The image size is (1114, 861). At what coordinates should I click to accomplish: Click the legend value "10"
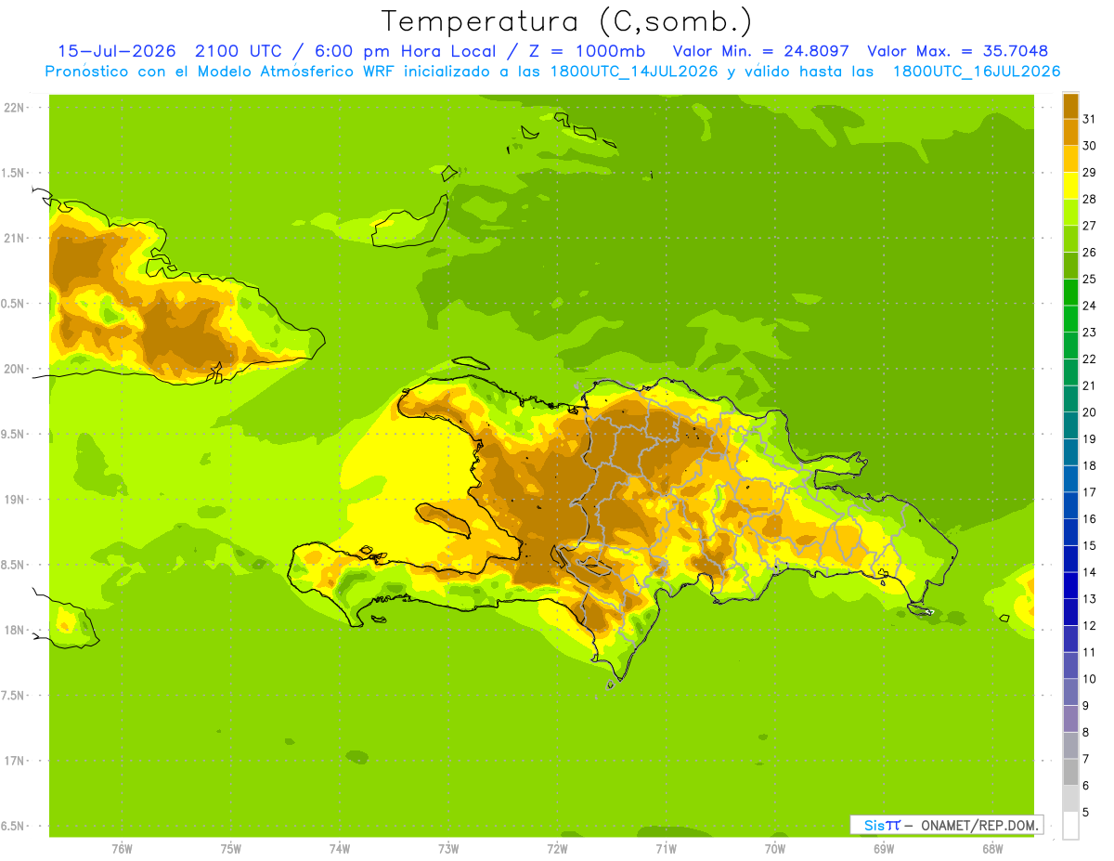point(1089,679)
